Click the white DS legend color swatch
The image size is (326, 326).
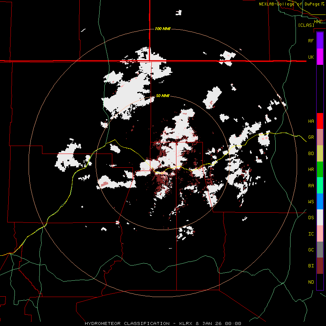pyautogui.click(x=320, y=217)
